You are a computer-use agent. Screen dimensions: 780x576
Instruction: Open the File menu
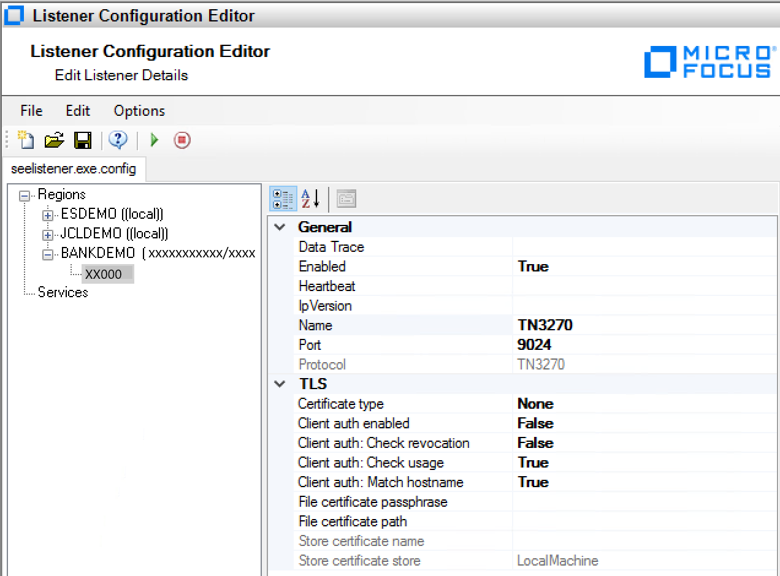point(31,111)
